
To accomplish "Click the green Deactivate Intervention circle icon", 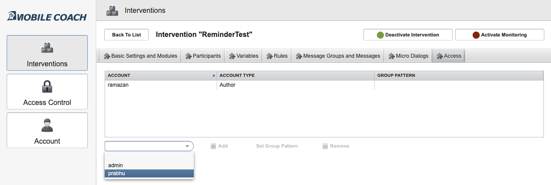I will (x=380, y=35).
